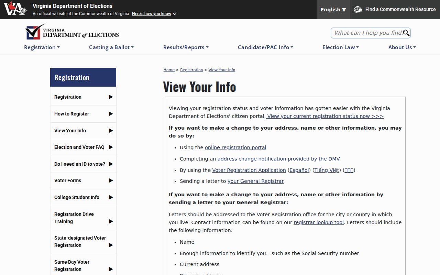
Task: Open the online registration portal link
Action: pyautogui.click(x=235, y=147)
